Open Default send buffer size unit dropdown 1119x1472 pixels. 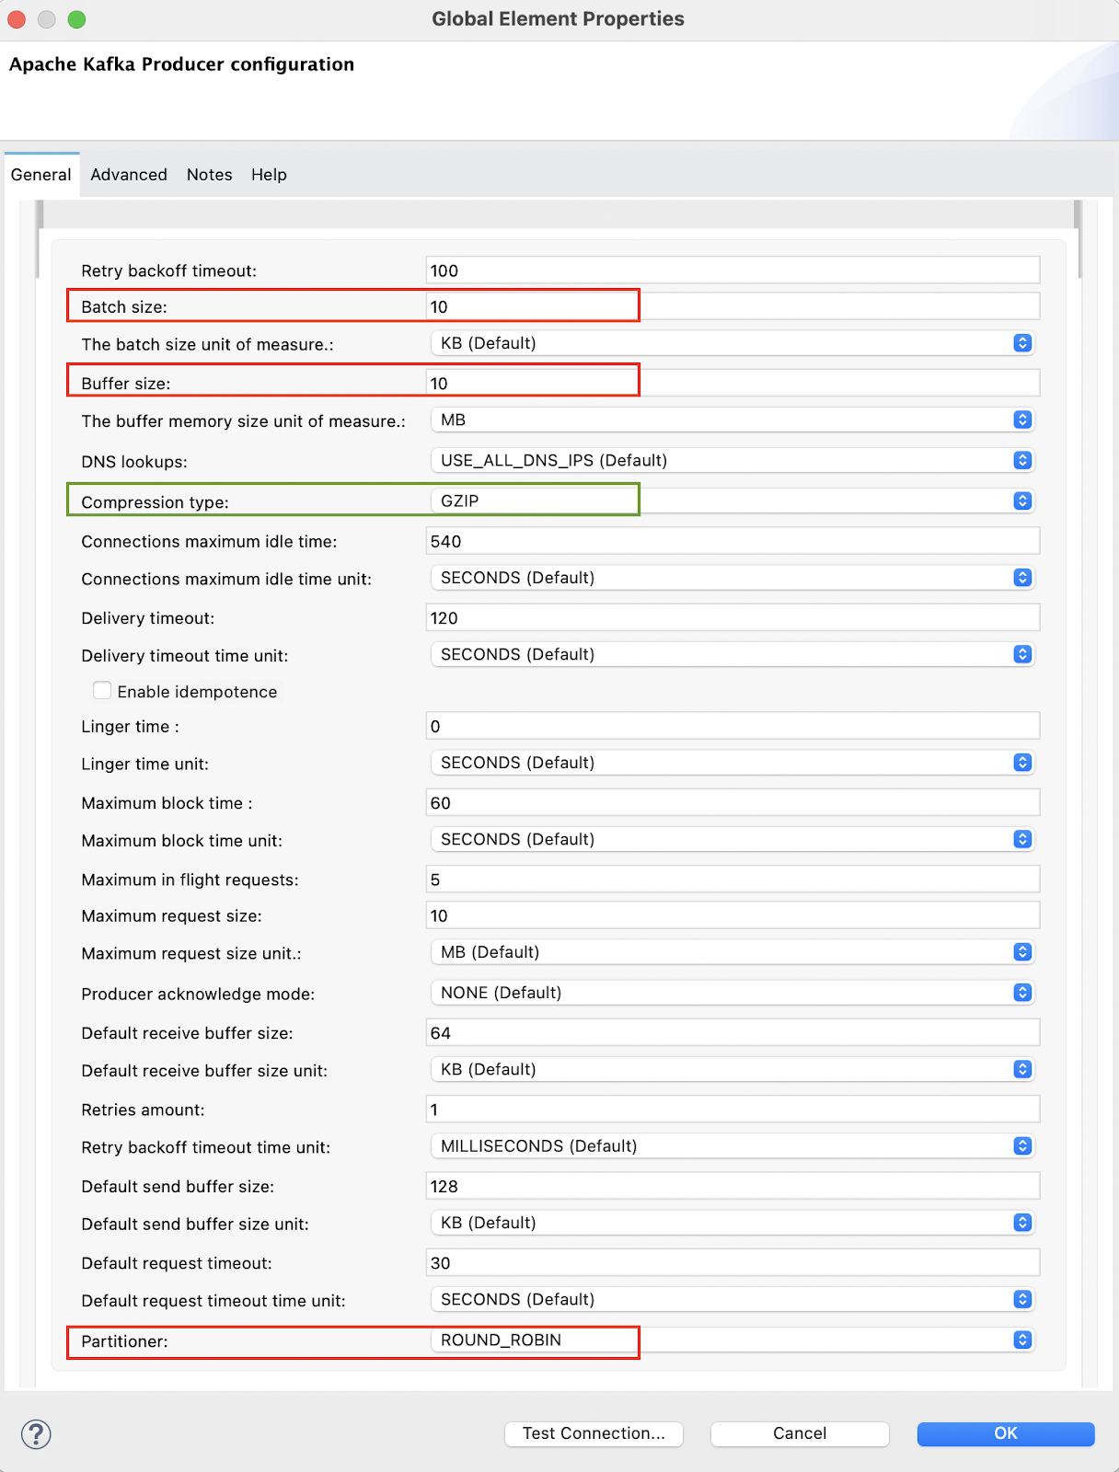click(733, 1223)
